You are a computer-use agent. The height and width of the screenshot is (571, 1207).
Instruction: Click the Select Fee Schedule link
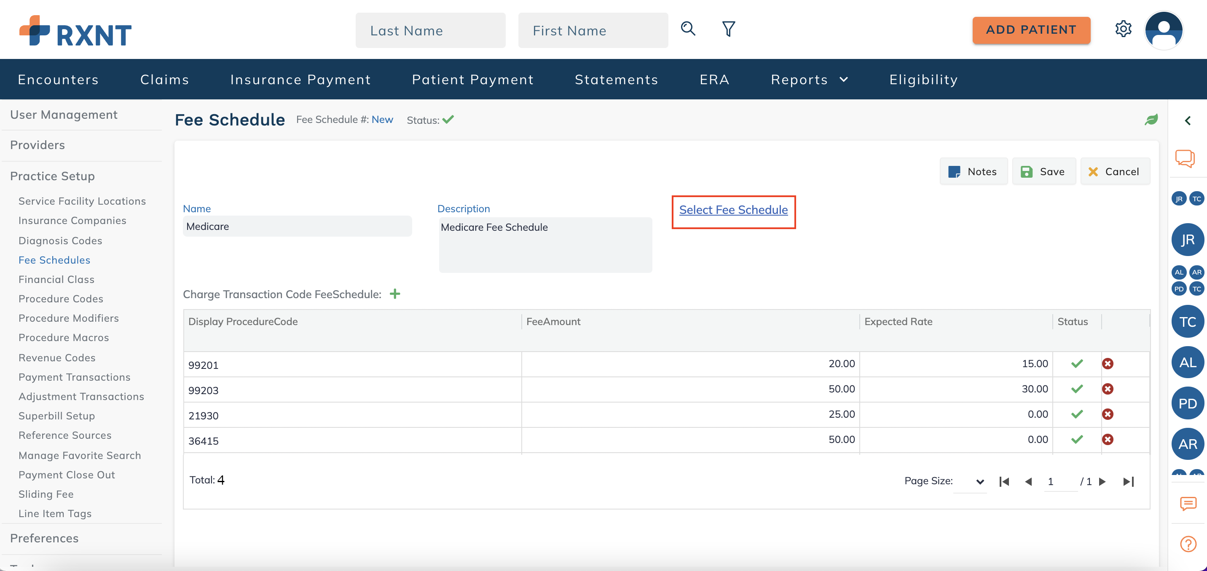pyautogui.click(x=733, y=210)
